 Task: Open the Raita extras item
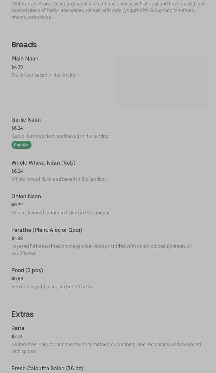coord(18,328)
